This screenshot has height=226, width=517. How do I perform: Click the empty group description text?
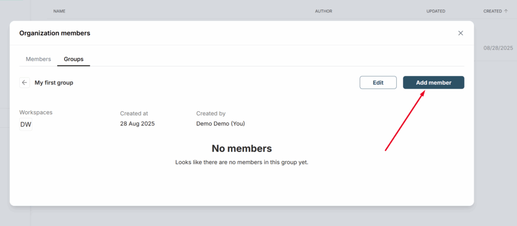242,162
